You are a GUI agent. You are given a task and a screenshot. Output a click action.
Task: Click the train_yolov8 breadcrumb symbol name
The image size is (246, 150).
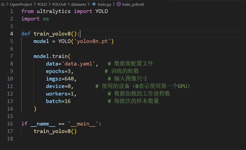point(133,4)
